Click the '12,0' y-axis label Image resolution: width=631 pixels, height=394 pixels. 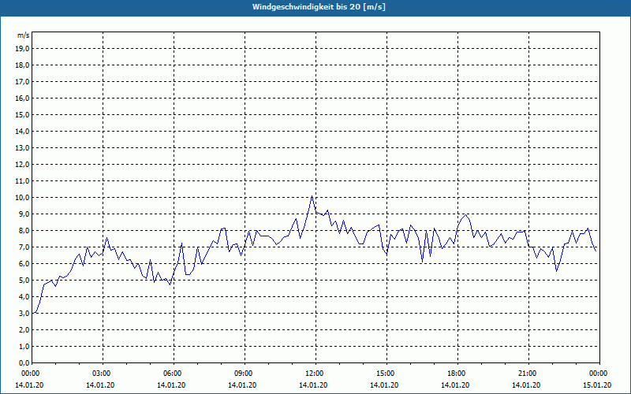[x=22, y=165]
